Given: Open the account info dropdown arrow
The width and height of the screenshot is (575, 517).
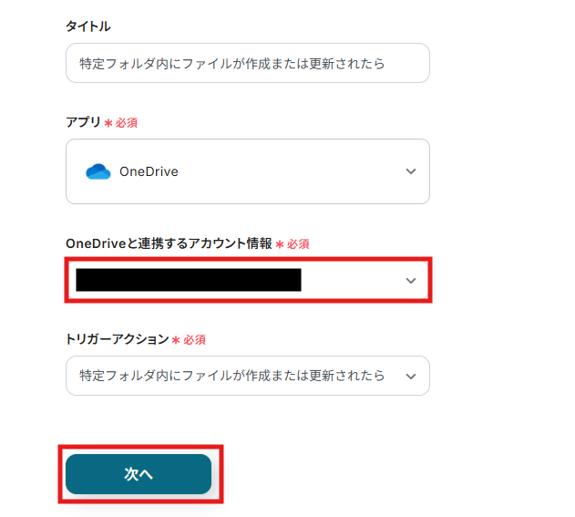Looking at the screenshot, I should click(411, 280).
